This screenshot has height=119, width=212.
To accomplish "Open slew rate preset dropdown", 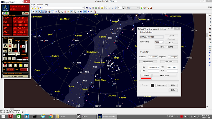I will tap(24, 46).
